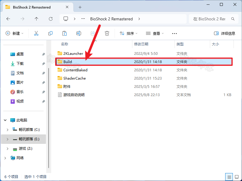Click the Cut scissors icon
This screenshot has width=242, height=181.
(x=36, y=33)
